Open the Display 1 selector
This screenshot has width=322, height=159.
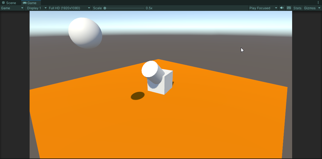pos(36,8)
